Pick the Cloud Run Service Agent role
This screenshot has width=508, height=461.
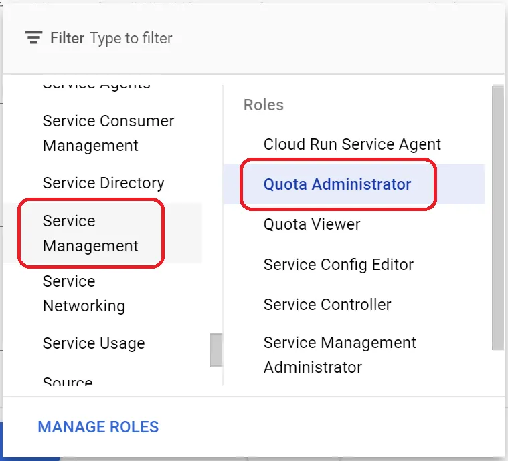click(352, 144)
